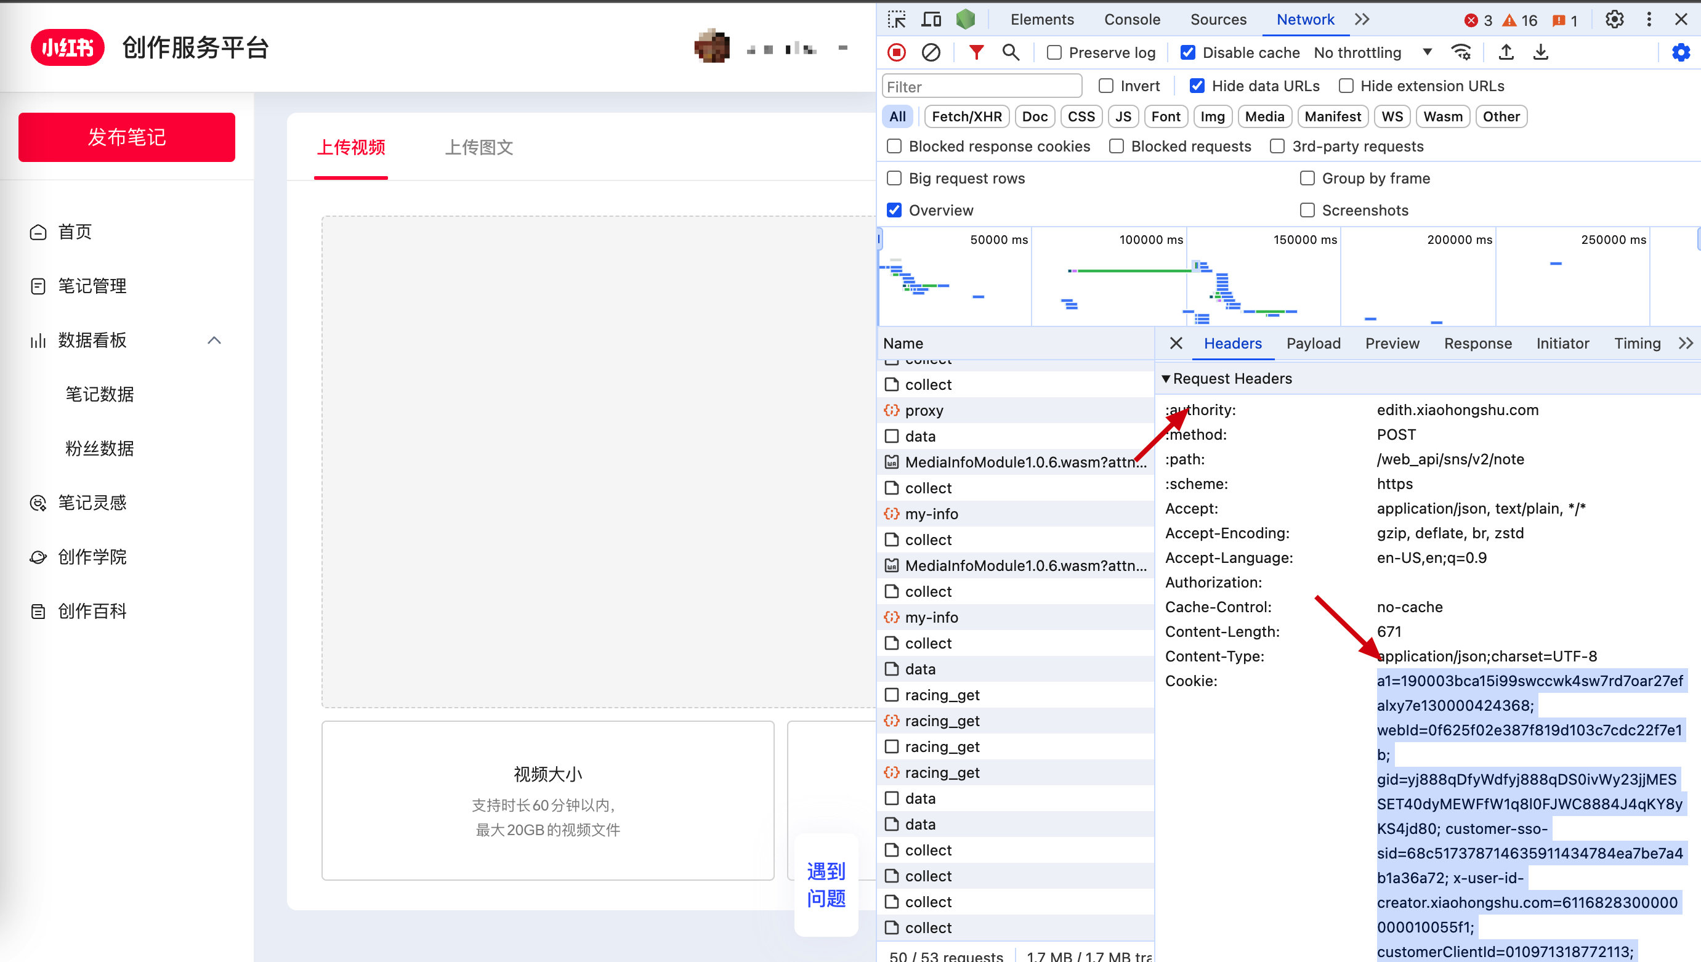Image resolution: width=1701 pixels, height=962 pixels.
Task: Export HAR file download icon
Action: [1540, 52]
